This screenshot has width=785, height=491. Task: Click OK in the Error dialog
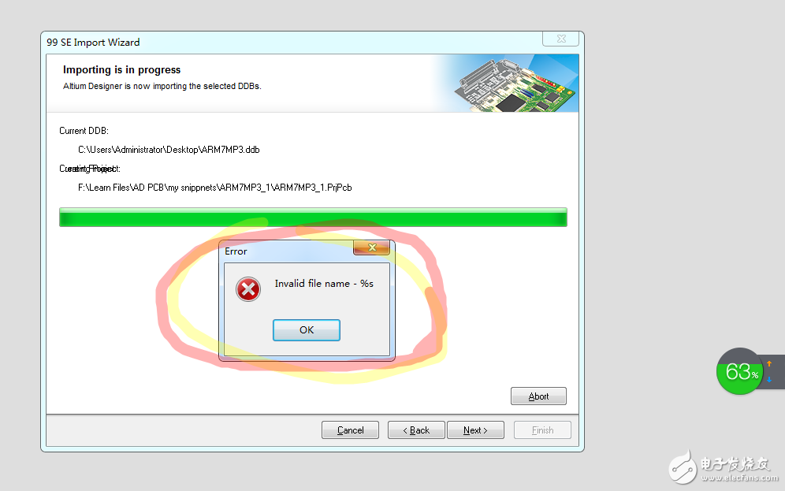(x=307, y=330)
